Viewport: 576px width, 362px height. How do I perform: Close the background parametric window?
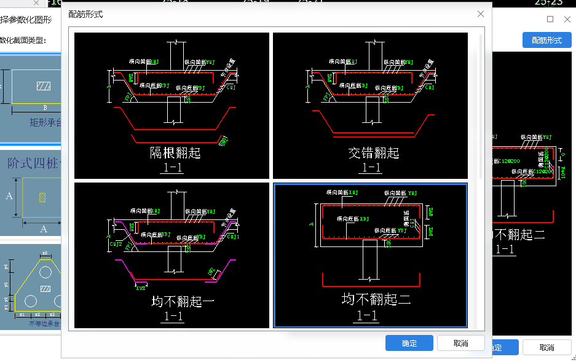(x=567, y=19)
